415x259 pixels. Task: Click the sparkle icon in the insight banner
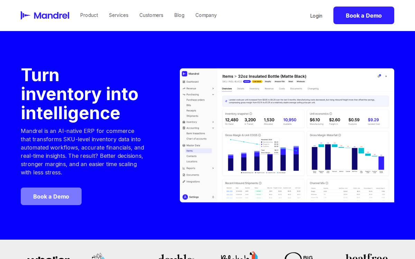click(x=226, y=101)
